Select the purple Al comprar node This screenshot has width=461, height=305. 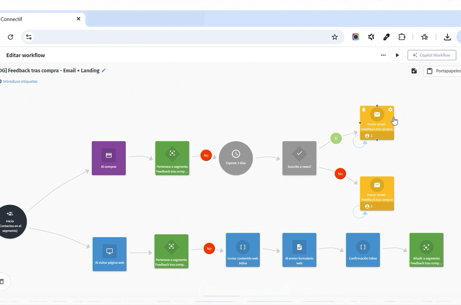(109, 158)
